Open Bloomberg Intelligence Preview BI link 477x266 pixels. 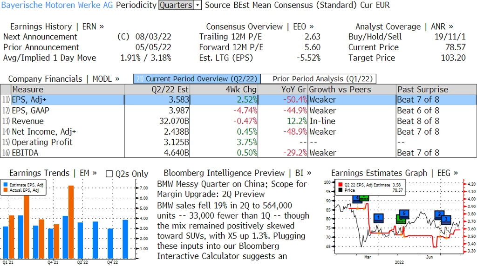tap(237, 173)
